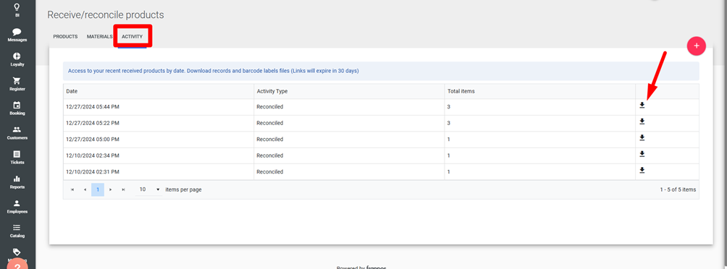Open the Loyalty section icon

(17, 56)
